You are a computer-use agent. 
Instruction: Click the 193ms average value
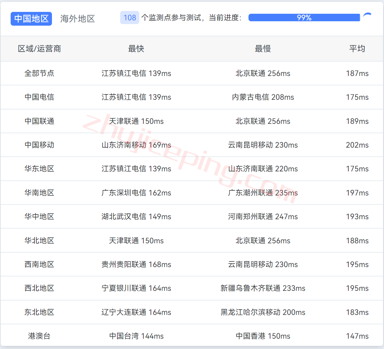[357, 216]
